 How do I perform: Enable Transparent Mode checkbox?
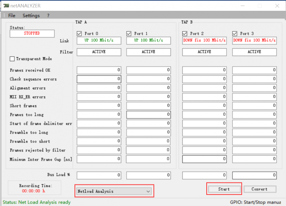[12, 59]
